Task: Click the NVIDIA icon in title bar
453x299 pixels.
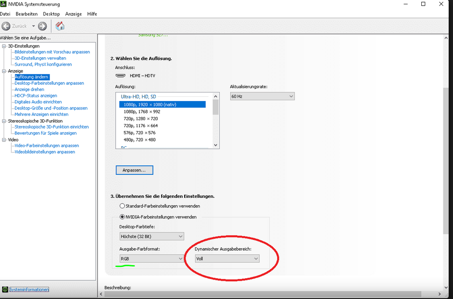Action: pyautogui.click(x=3, y=4)
